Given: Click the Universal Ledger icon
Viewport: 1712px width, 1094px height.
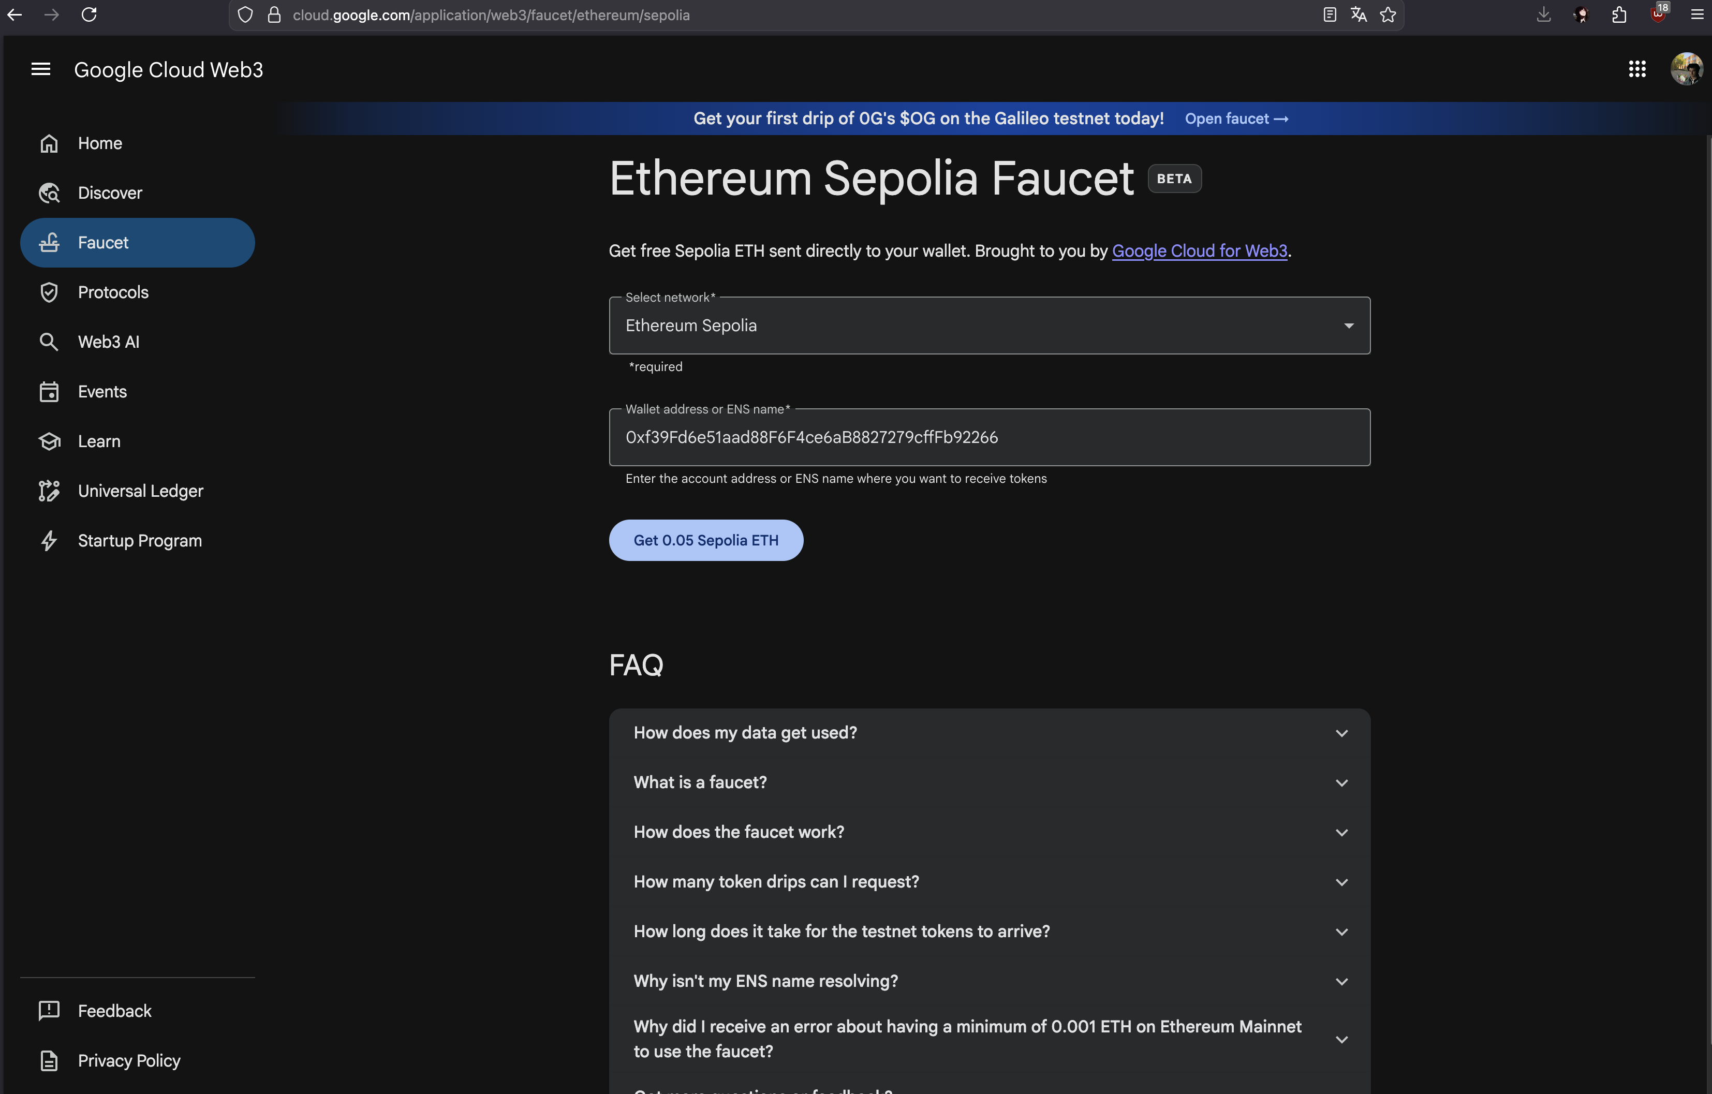Looking at the screenshot, I should pyautogui.click(x=48, y=491).
